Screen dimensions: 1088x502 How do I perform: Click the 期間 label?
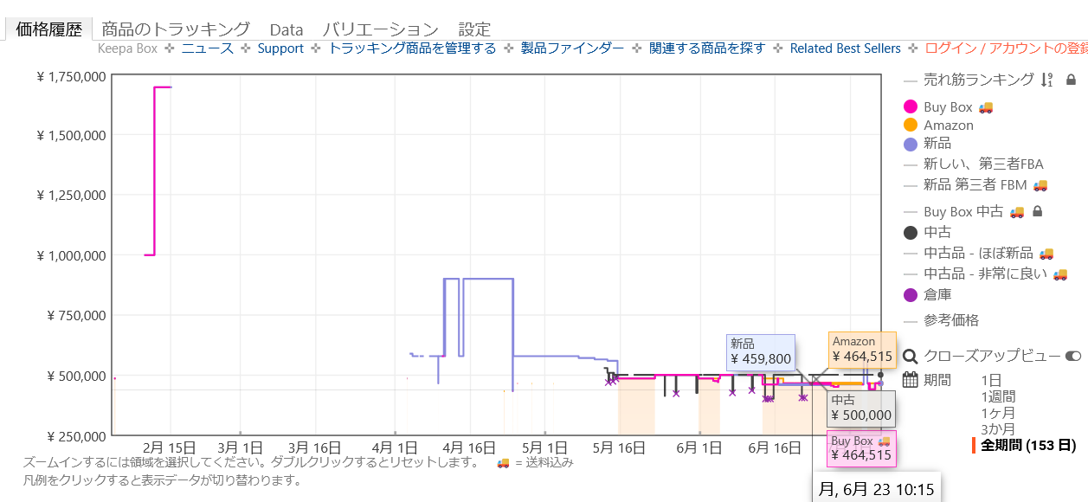point(937,380)
